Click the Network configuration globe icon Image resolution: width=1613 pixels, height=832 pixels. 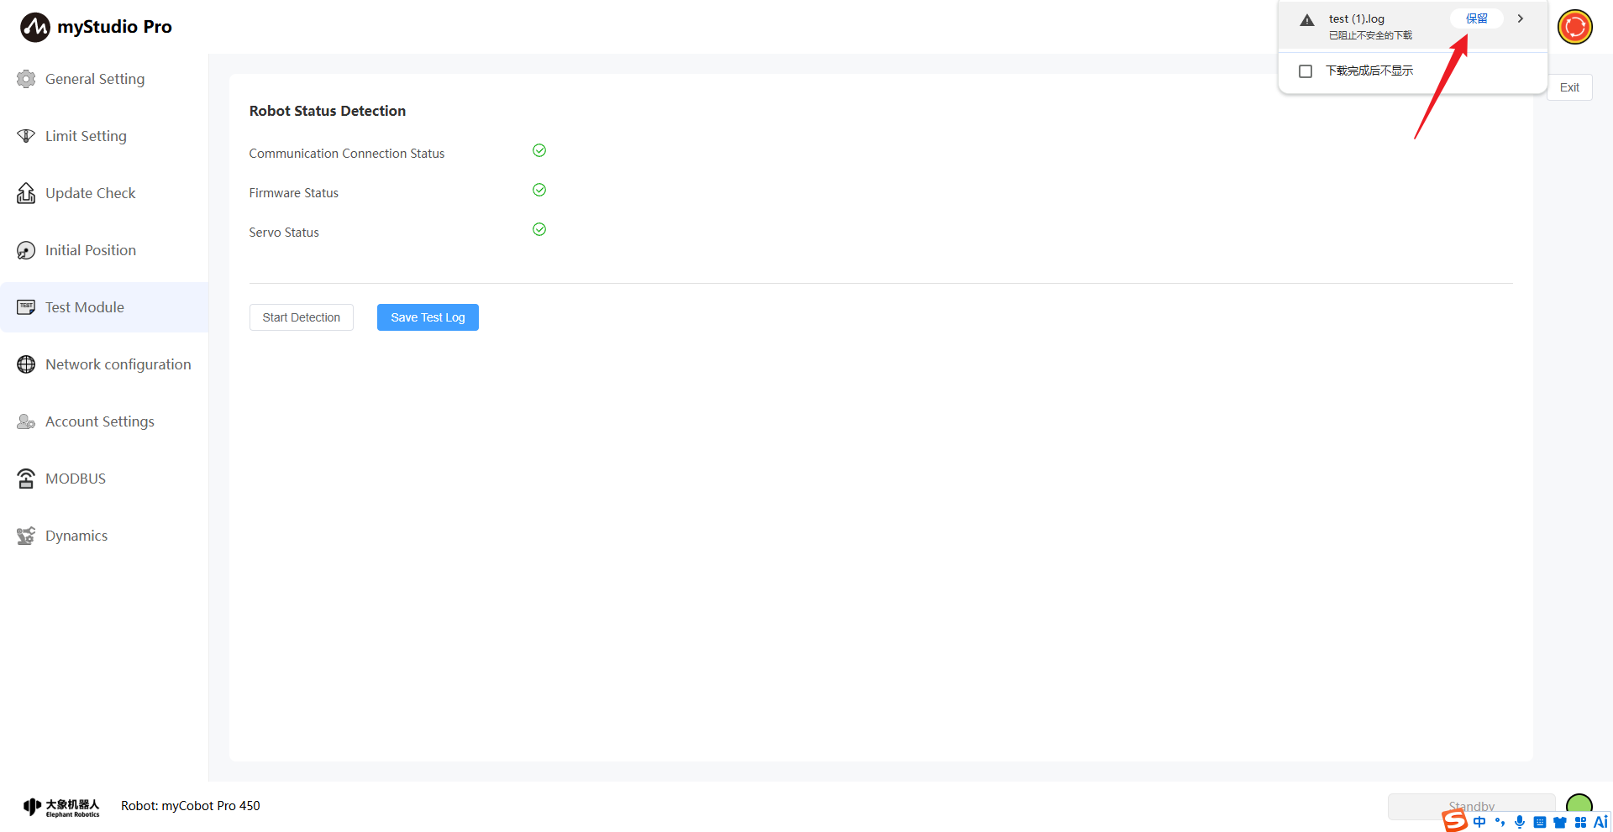(26, 364)
